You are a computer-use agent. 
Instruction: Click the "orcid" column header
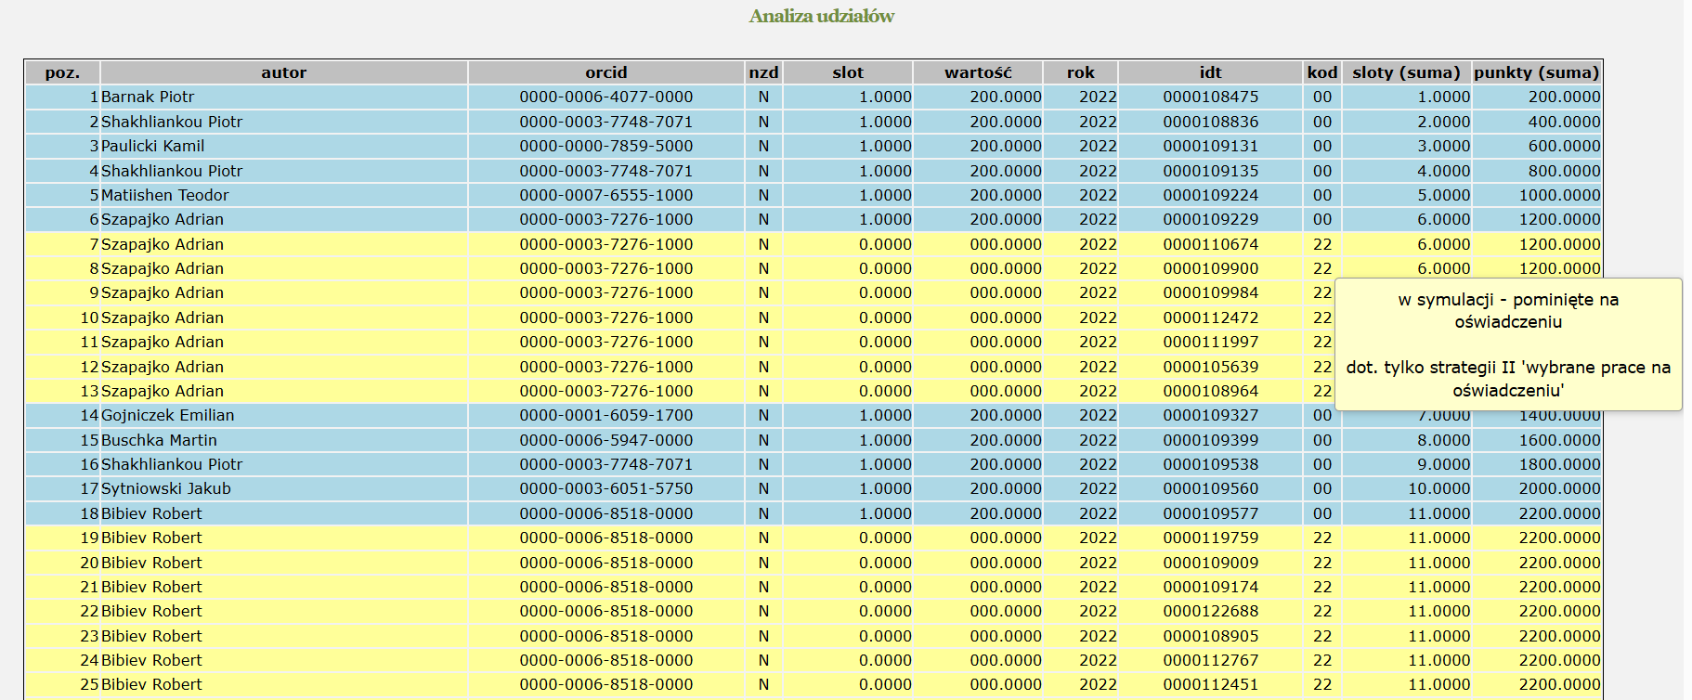(605, 72)
